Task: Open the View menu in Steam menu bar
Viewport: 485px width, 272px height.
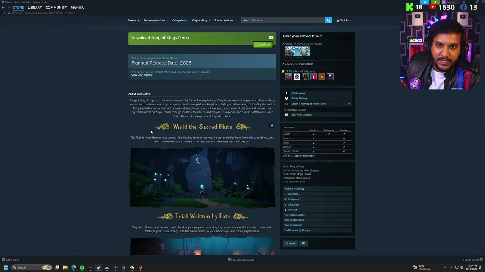Action: tap(17, 2)
